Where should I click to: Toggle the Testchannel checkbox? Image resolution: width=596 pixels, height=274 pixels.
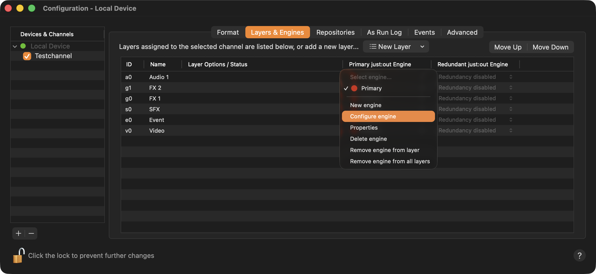pos(27,56)
